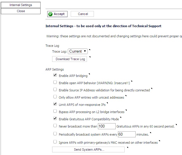Click tooltip triangle after open ARP behavior
Screen dimensions: 182x155
point(132,81)
